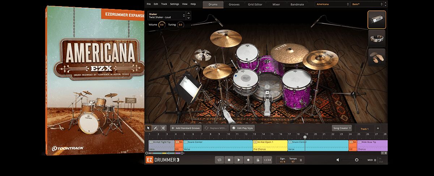Select the arrow pointer tool
This screenshot has height=176, width=434.
(149, 128)
